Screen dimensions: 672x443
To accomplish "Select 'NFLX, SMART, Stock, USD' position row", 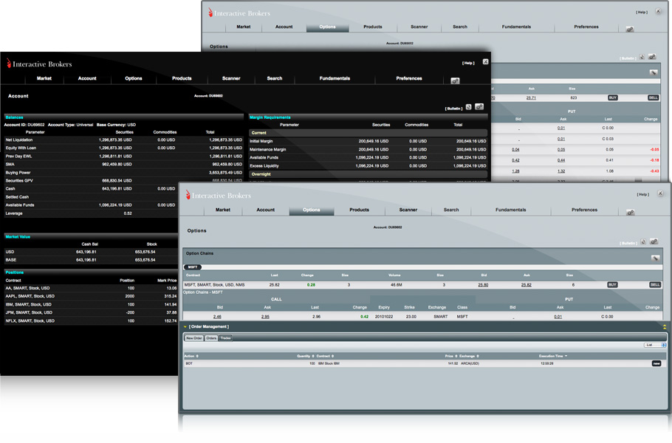I will coord(91,321).
